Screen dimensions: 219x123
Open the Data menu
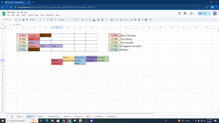[37, 15]
